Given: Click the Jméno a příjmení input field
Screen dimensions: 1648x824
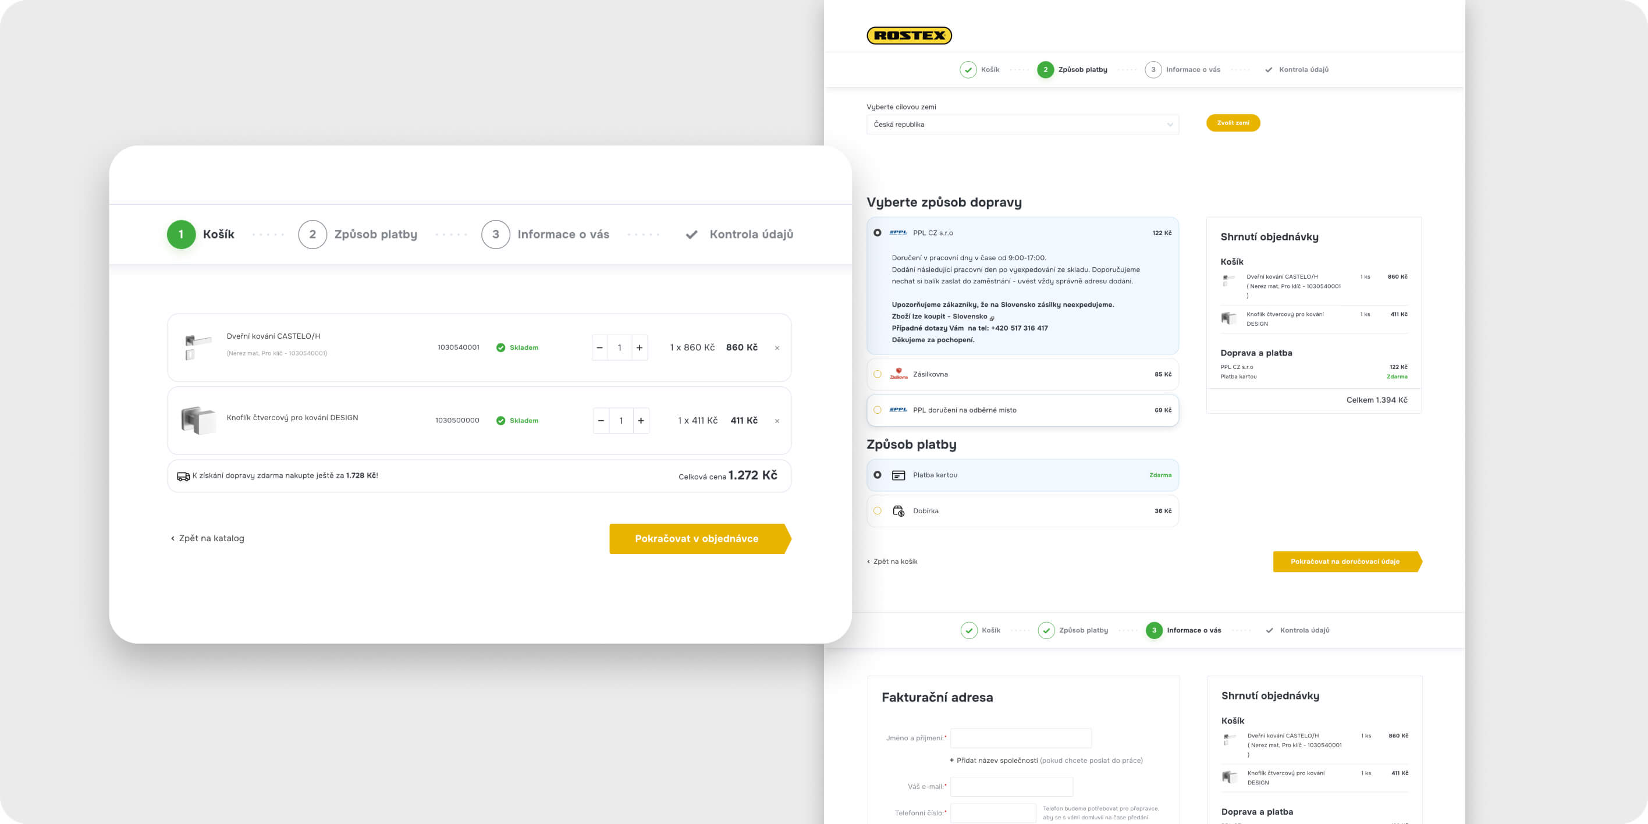Looking at the screenshot, I should tap(1021, 738).
